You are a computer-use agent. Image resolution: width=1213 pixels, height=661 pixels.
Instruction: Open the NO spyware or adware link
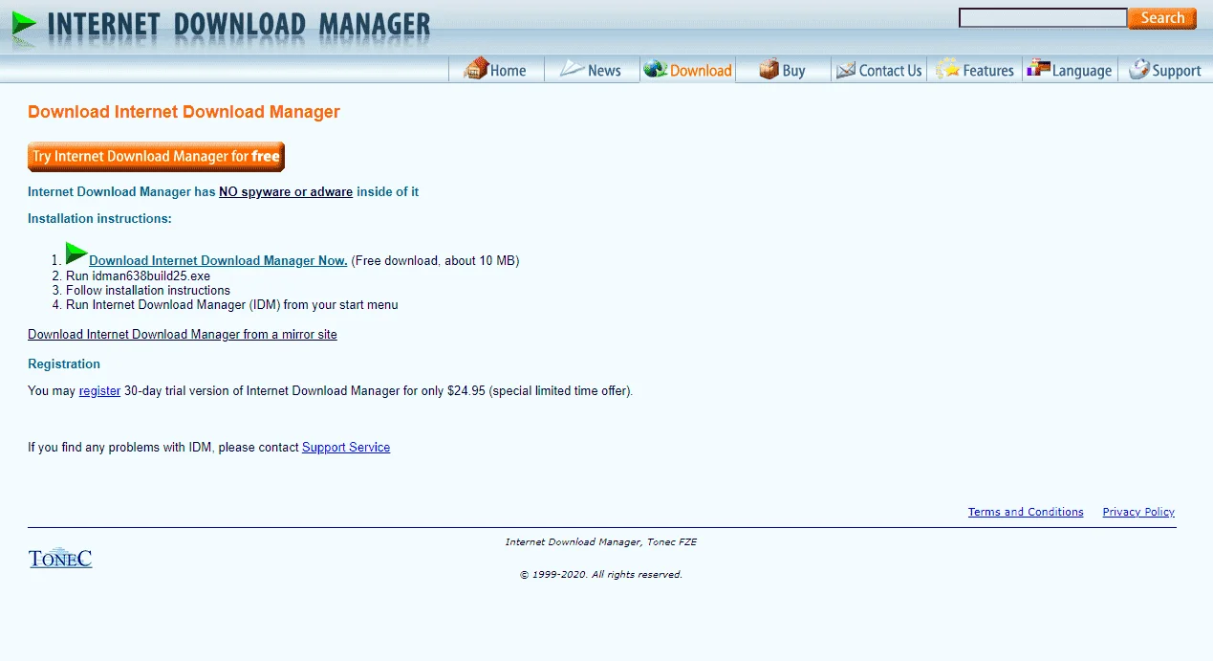click(x=286, y=192)
